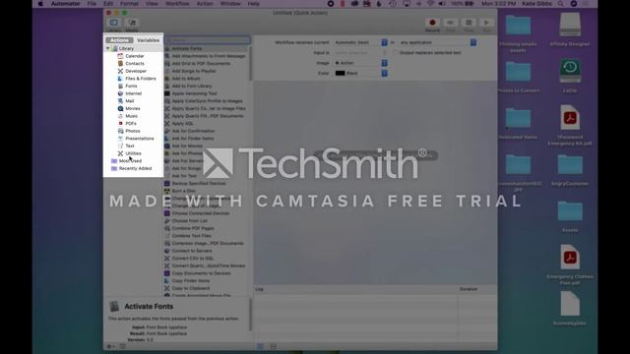This screenshot has width=630, height=354.
Task: Select Music category icon in library
Action: (120, 116)
